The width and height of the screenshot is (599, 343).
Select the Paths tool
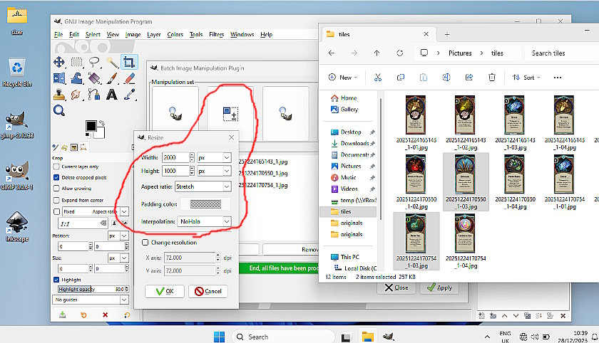[x=94, y=94]
